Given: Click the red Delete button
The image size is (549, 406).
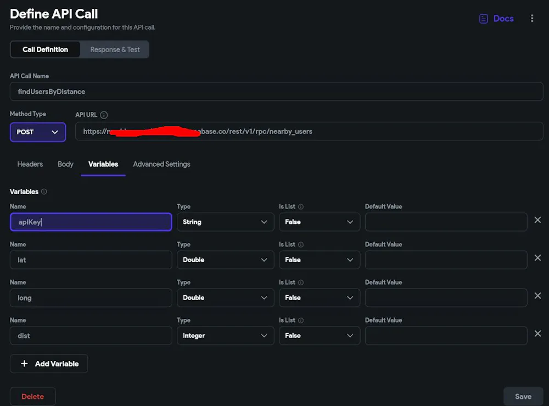Looking at the screenshot, I should [32, 397].
